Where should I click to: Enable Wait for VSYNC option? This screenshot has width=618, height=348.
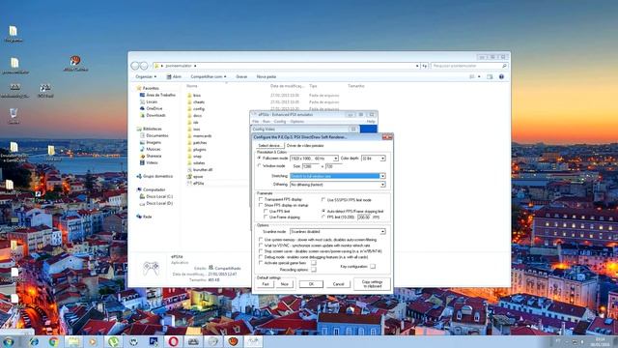261,246
